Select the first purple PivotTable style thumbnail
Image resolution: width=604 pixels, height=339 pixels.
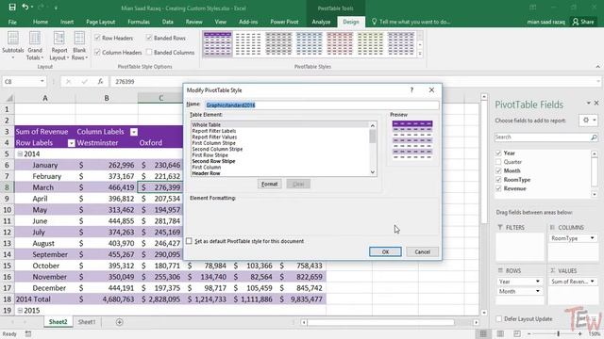coord(218,44)
